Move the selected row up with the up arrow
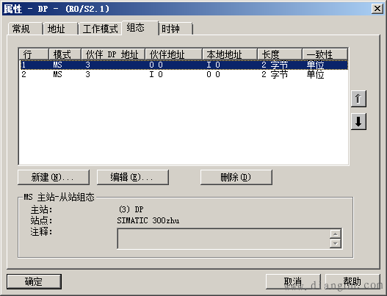The width and height of the screenshot is (387, 296). 358,98
